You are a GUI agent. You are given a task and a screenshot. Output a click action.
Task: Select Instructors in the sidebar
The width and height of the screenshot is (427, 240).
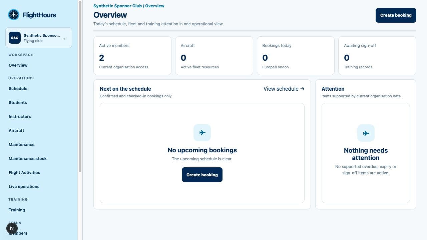click(20, 117)
